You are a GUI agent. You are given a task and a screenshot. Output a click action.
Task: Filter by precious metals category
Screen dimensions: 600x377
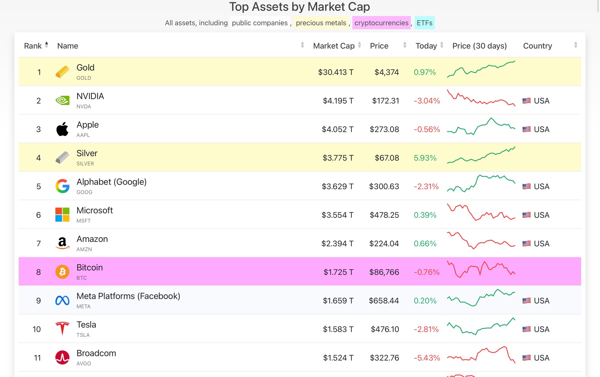click(321, 23)
